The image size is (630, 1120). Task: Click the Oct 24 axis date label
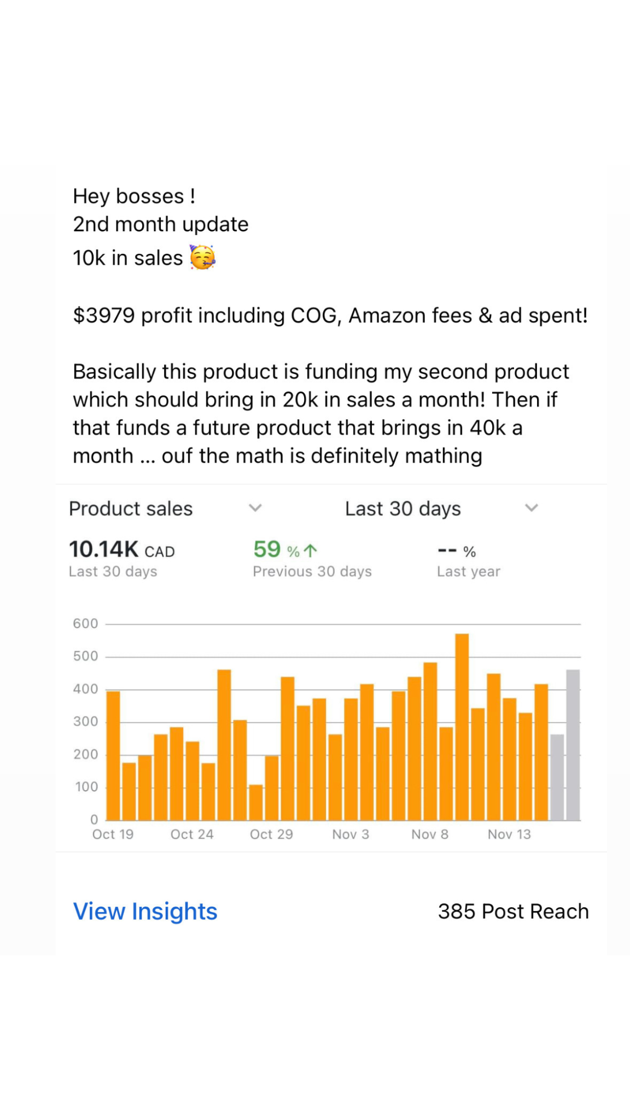(x=192, y=835)
